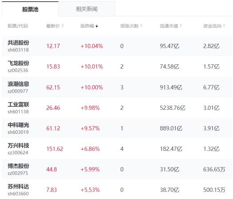Click change value +10.01%
233x199 pixels.
(92, 66)
